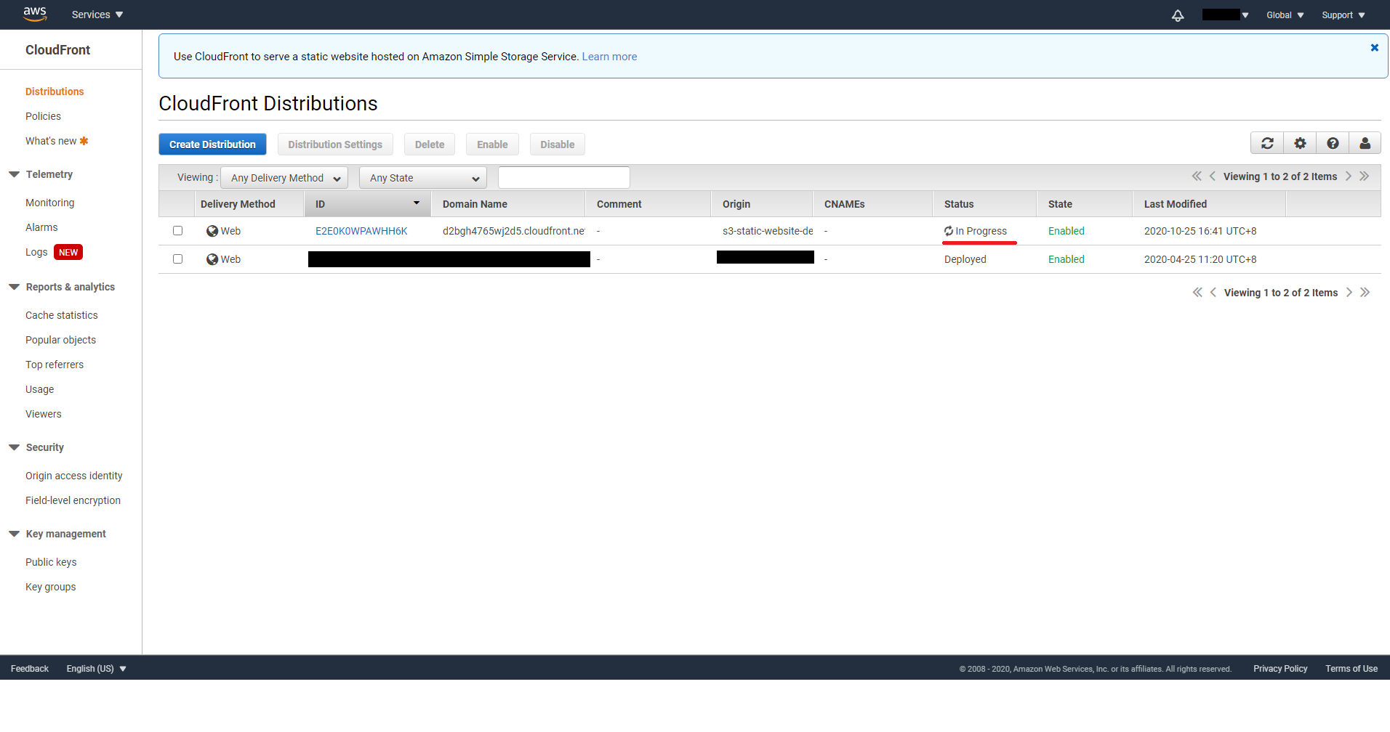Image resolution: width=1390 pixels, height=732 pixels.
Task: Open Key groups page
Action: click(x=50, y=587)
